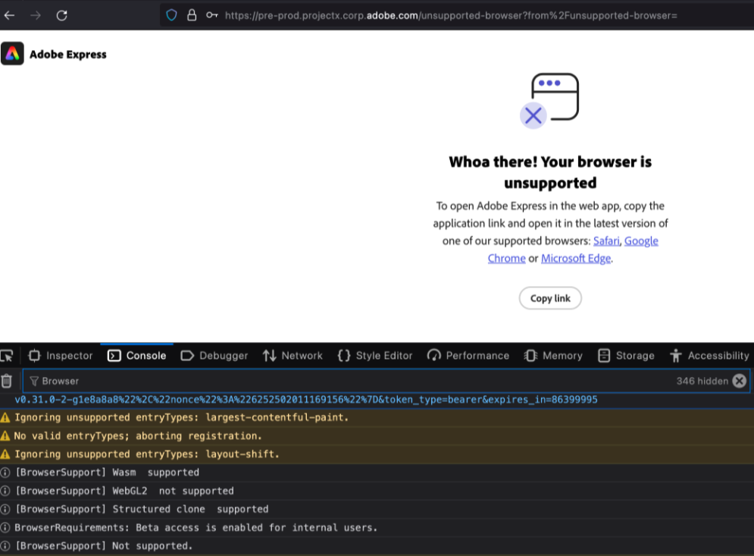
Task: Click the browser back arrow
Action: (x=9, y=15)
